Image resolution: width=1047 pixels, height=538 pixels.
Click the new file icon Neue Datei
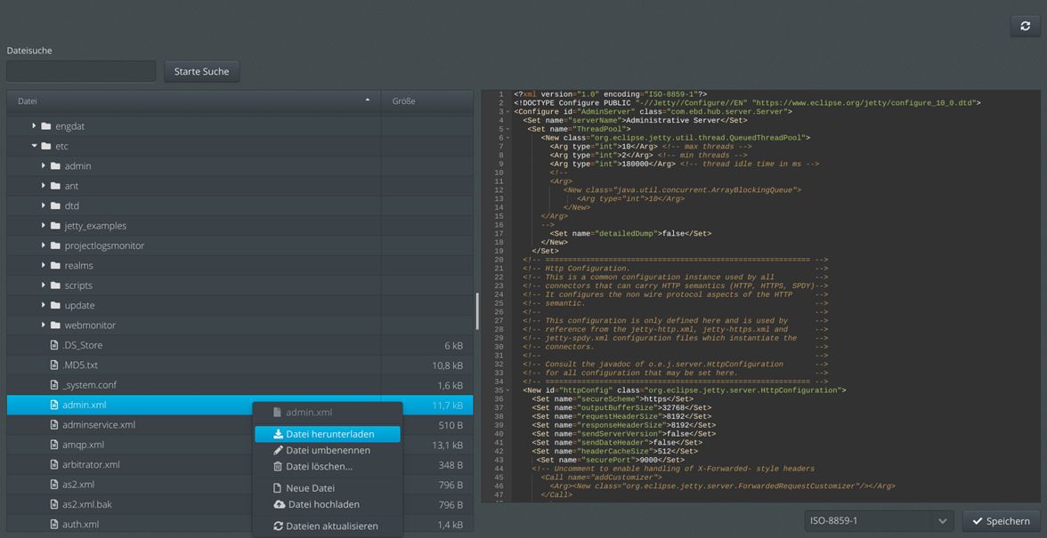(278, 488)
